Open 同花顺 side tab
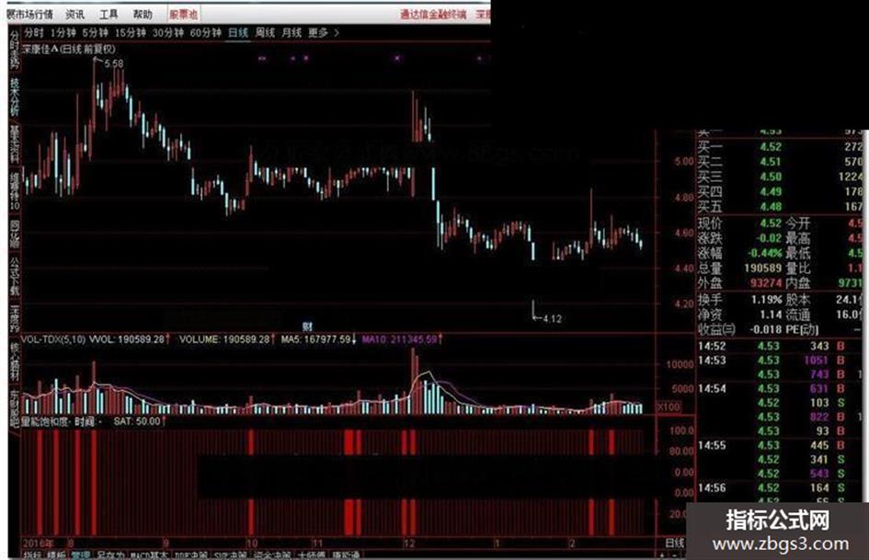 tap(15, 234)
